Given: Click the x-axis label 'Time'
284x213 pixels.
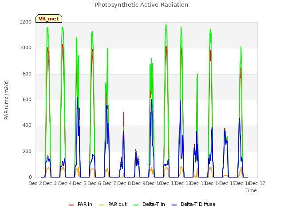Looking at the screenshot, I should (x=251, y=190).
